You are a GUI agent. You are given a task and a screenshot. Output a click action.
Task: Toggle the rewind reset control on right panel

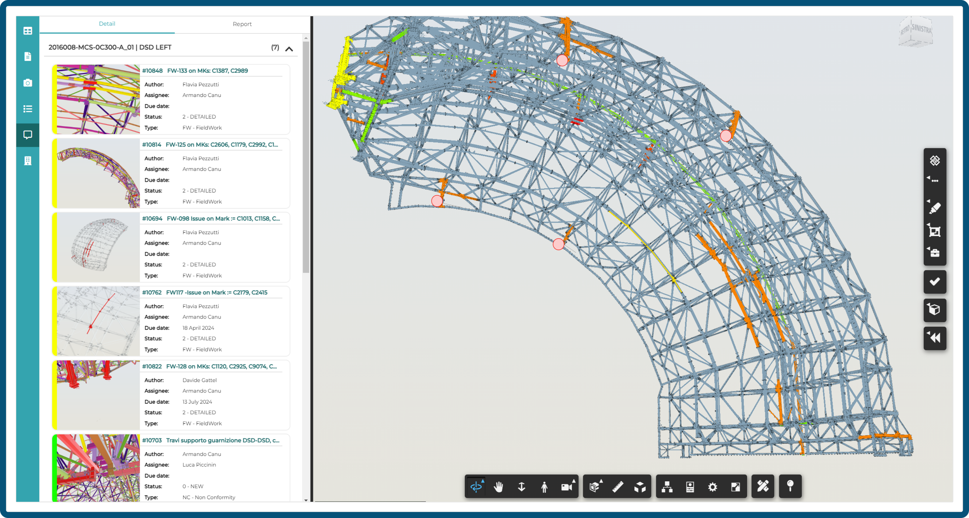coord(935,338)
